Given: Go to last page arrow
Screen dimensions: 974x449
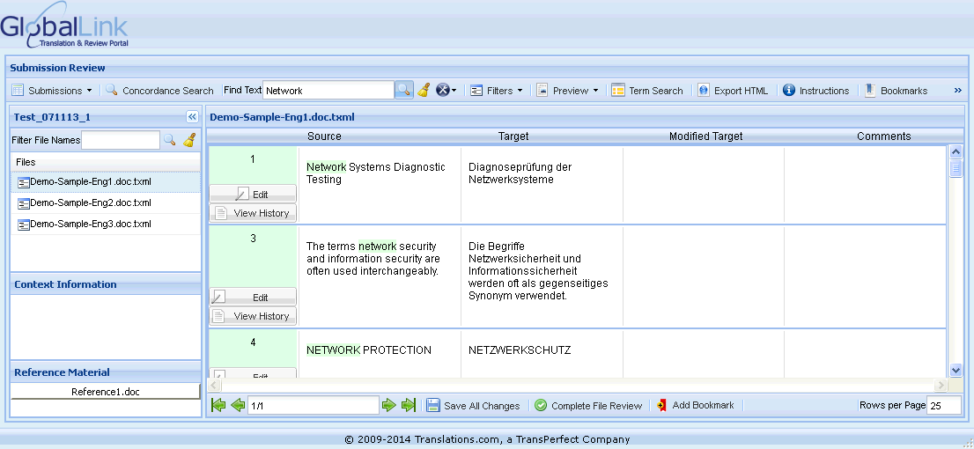Looking at the screenshot, I should [x=408, y=406].
